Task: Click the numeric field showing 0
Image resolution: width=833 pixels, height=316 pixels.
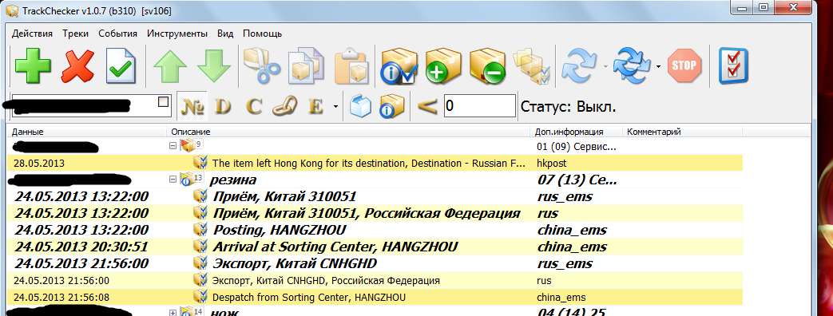Action: [480, 106]
